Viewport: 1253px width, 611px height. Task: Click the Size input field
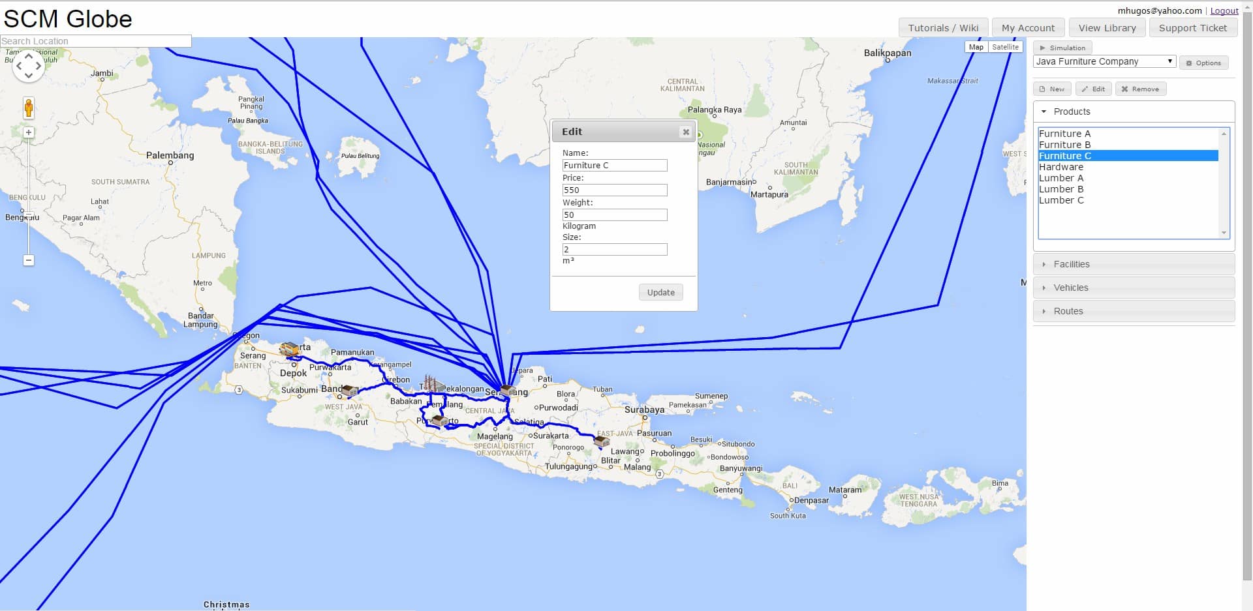(615, 250)
